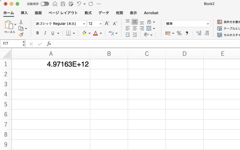This screenshot has width=240, height=150.
Task: Toggle italic formatting with I
Action: [45, 33]
